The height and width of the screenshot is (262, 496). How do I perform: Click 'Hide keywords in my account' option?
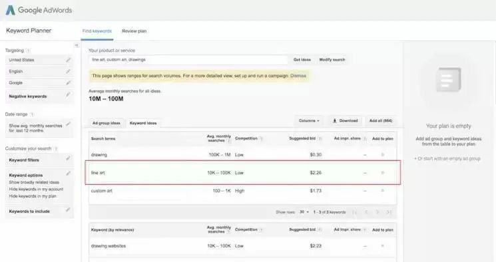point(36,190)
